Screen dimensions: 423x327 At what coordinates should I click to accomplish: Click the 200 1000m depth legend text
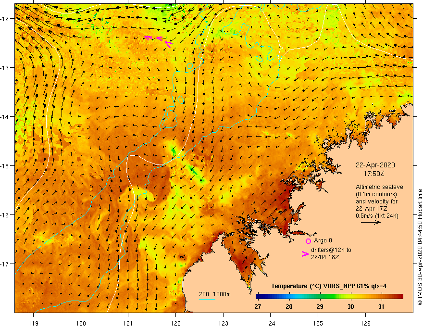(215, 294)
